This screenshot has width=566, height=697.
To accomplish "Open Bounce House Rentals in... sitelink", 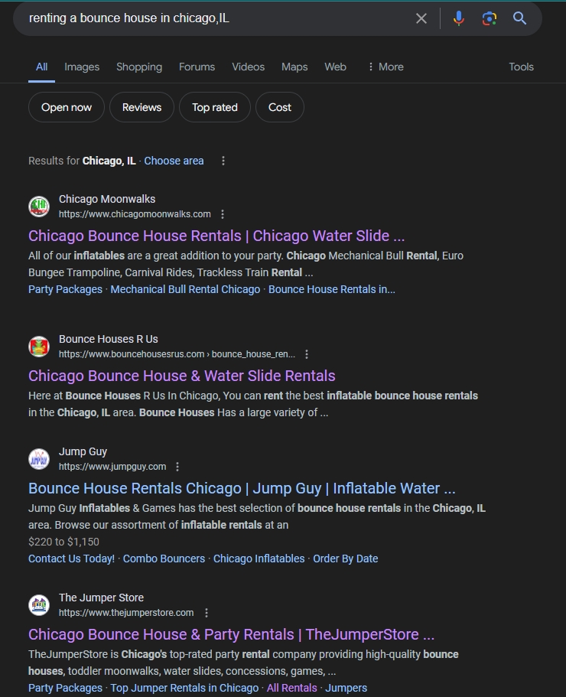I will pyautogui.click(x=331, y=289).
